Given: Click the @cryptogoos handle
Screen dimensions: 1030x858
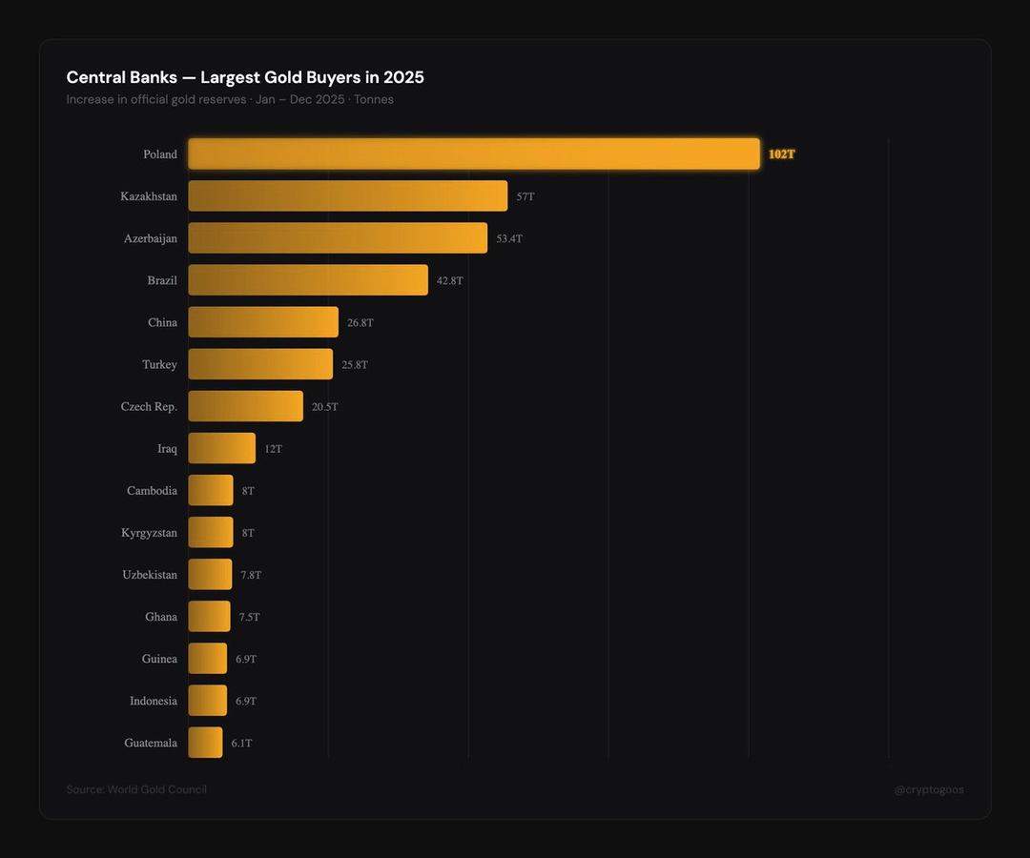Looking at the screenshot, I should click(x=929, y=789).
